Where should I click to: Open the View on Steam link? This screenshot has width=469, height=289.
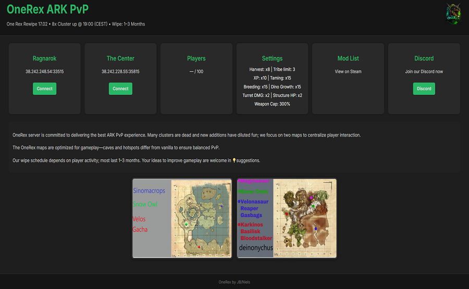[348, 71]
